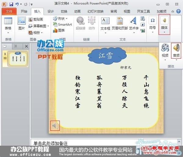Select the 柳宗元 author text

tap(126, 68)
